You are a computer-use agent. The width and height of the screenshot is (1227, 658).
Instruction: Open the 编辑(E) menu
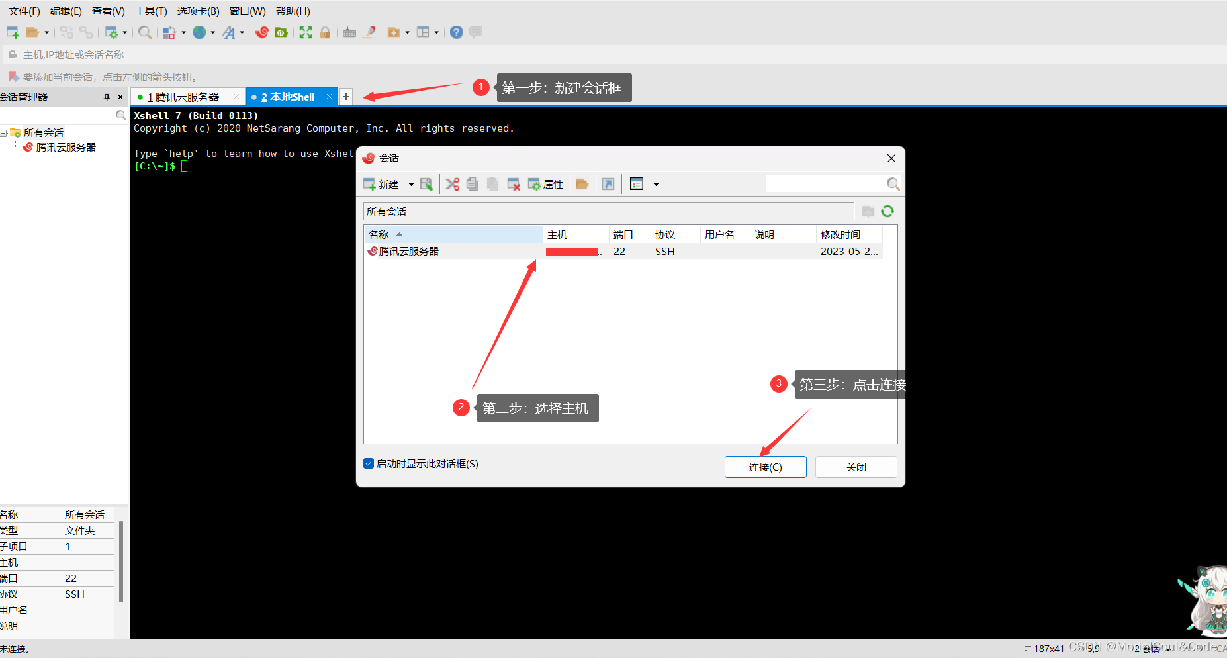tap(66, 11)
